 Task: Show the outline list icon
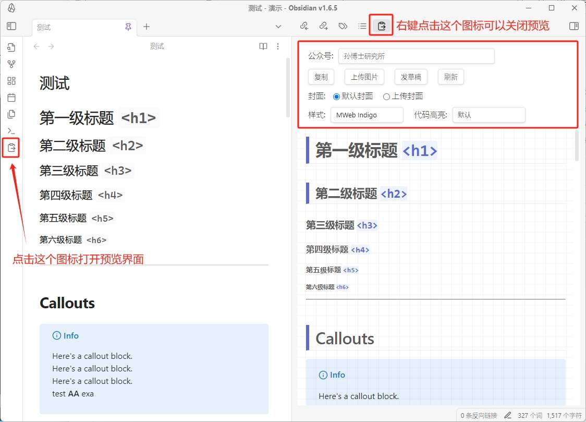tap(362, 26)
